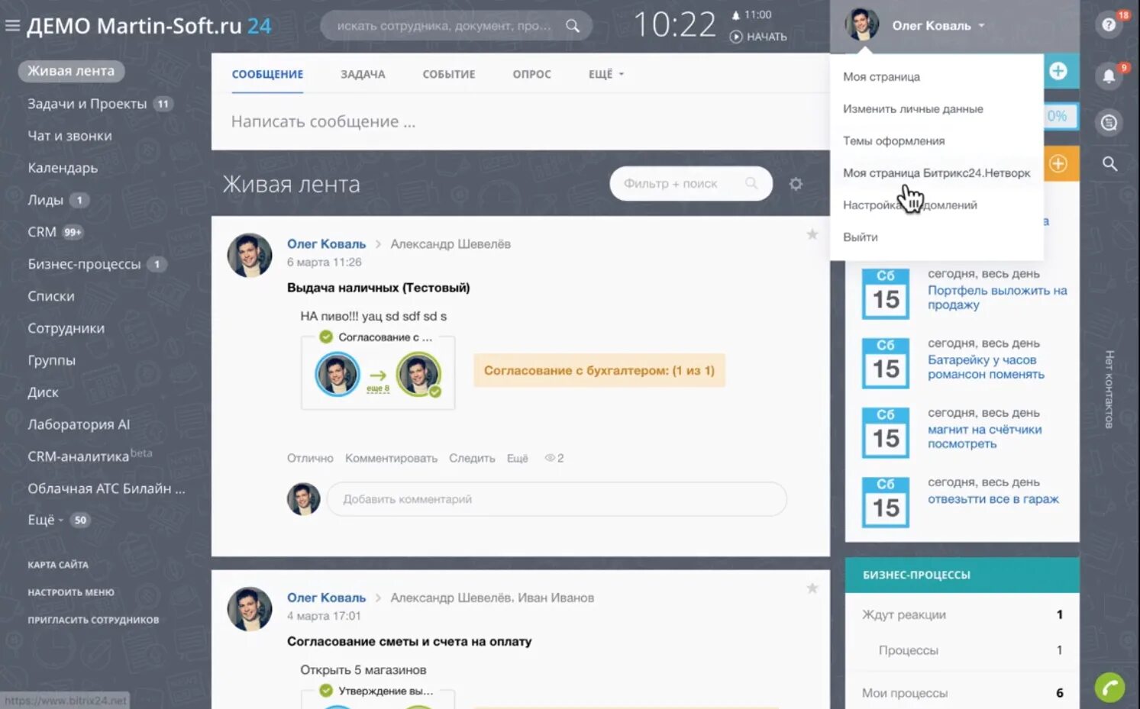The image size is (1140, 709).
Task: Click Комментировать under first post
Action: [x=391, y=458]
